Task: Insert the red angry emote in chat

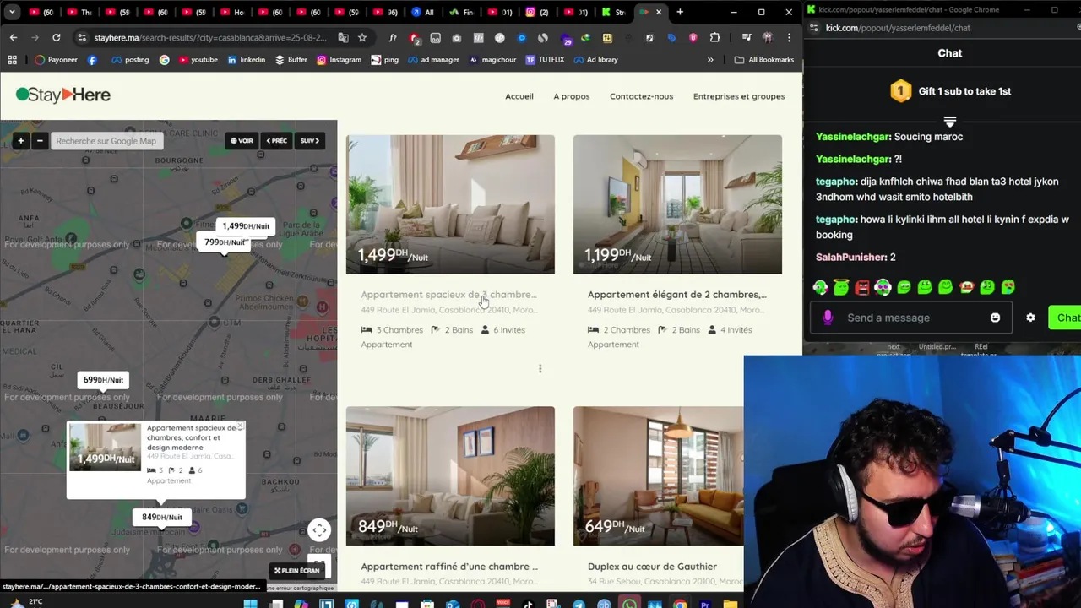Action: pyautogui.click(x=861, y=287)
